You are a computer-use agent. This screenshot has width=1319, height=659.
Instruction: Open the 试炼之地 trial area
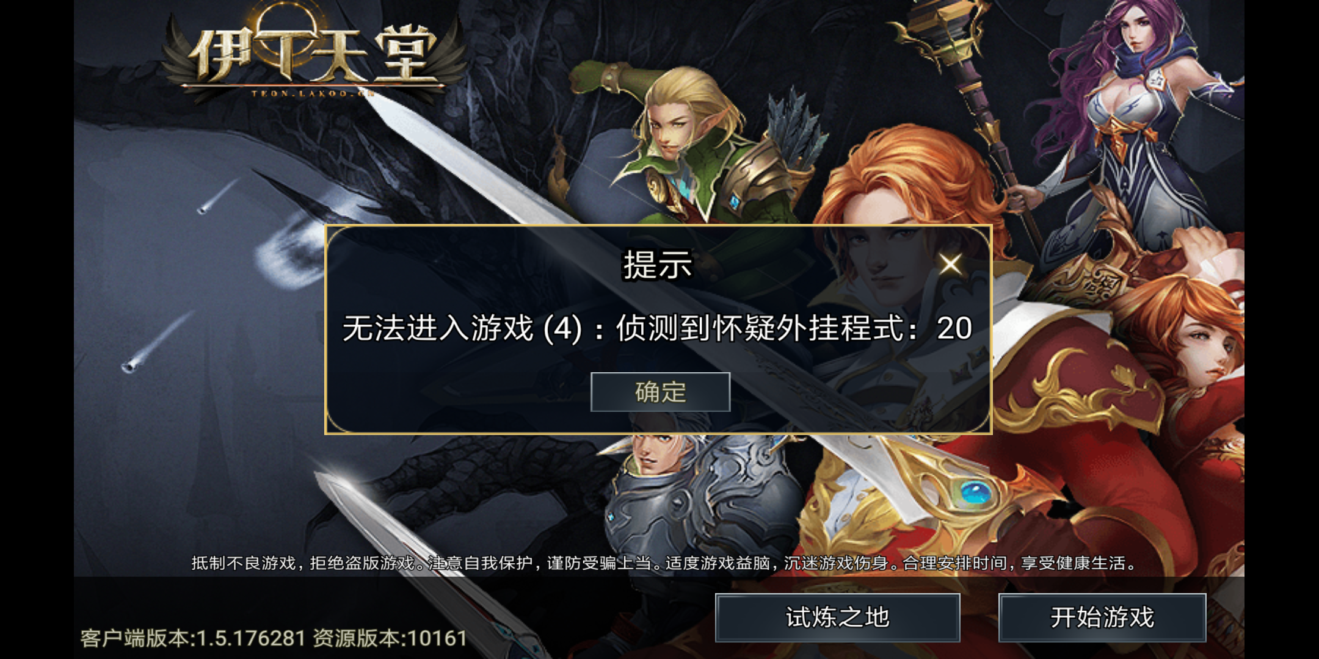pos(837,618)
